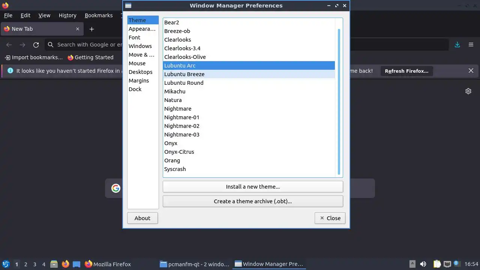Open the Firefox History menu
Screen dimensions: 480x270
pos(67,15)
